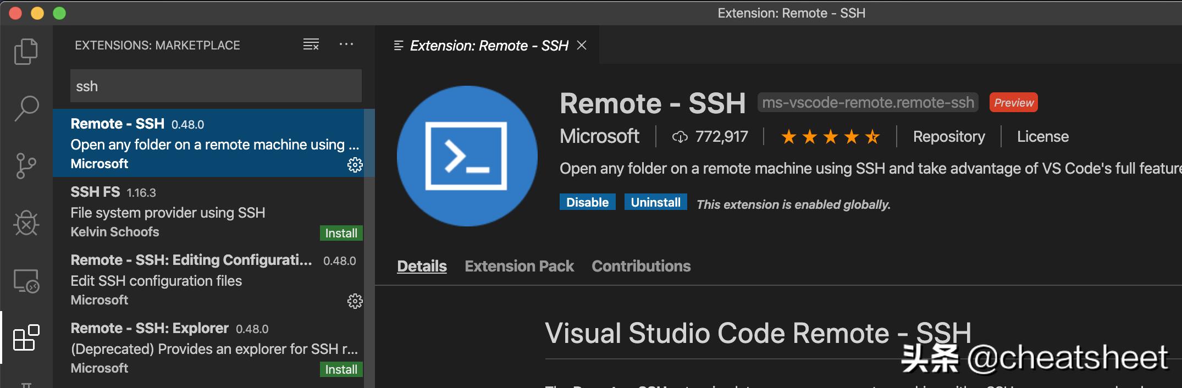Switch to the Details tab
This screenshot has width=1182, height=388.
[x=422, y=266]
